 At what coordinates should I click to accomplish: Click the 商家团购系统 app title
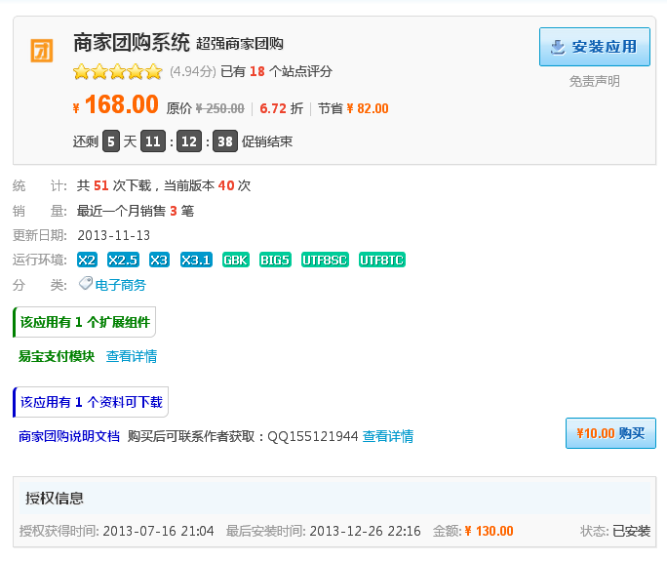(132, 43)
